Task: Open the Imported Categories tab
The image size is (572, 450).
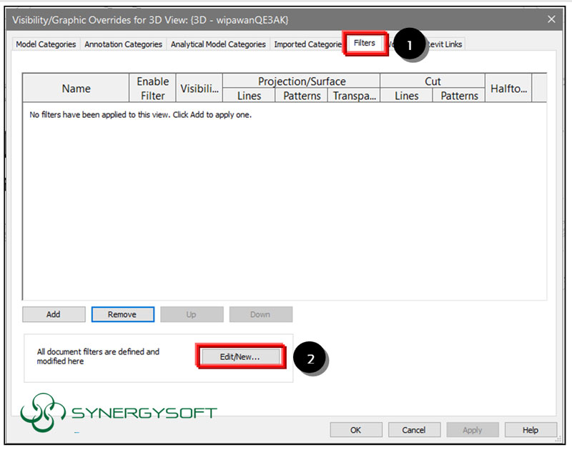Action: click(x=306, y=44)
